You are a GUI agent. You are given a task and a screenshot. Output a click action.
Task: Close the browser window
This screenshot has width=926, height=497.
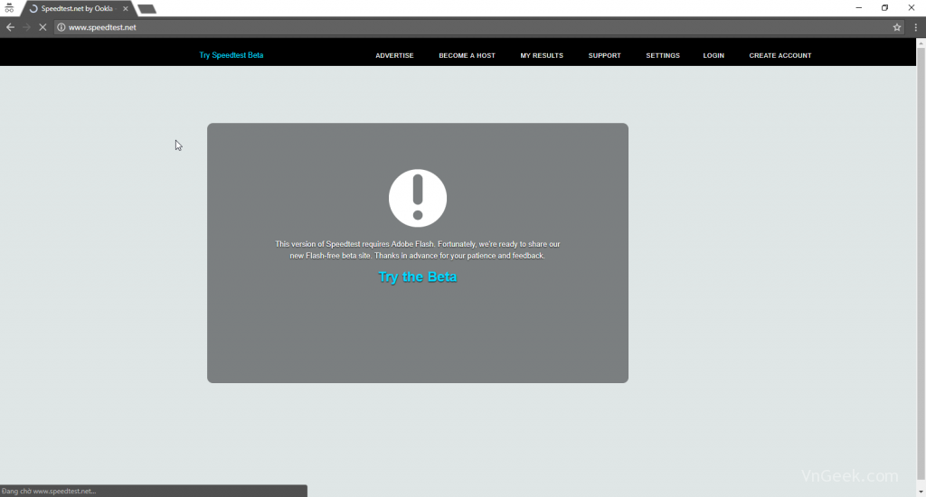(912, 7)
